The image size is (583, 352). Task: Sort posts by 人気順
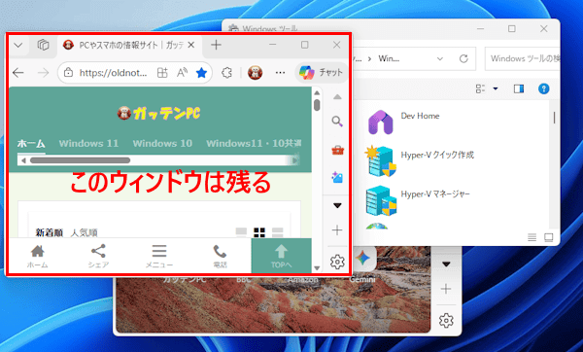point(84,233)
